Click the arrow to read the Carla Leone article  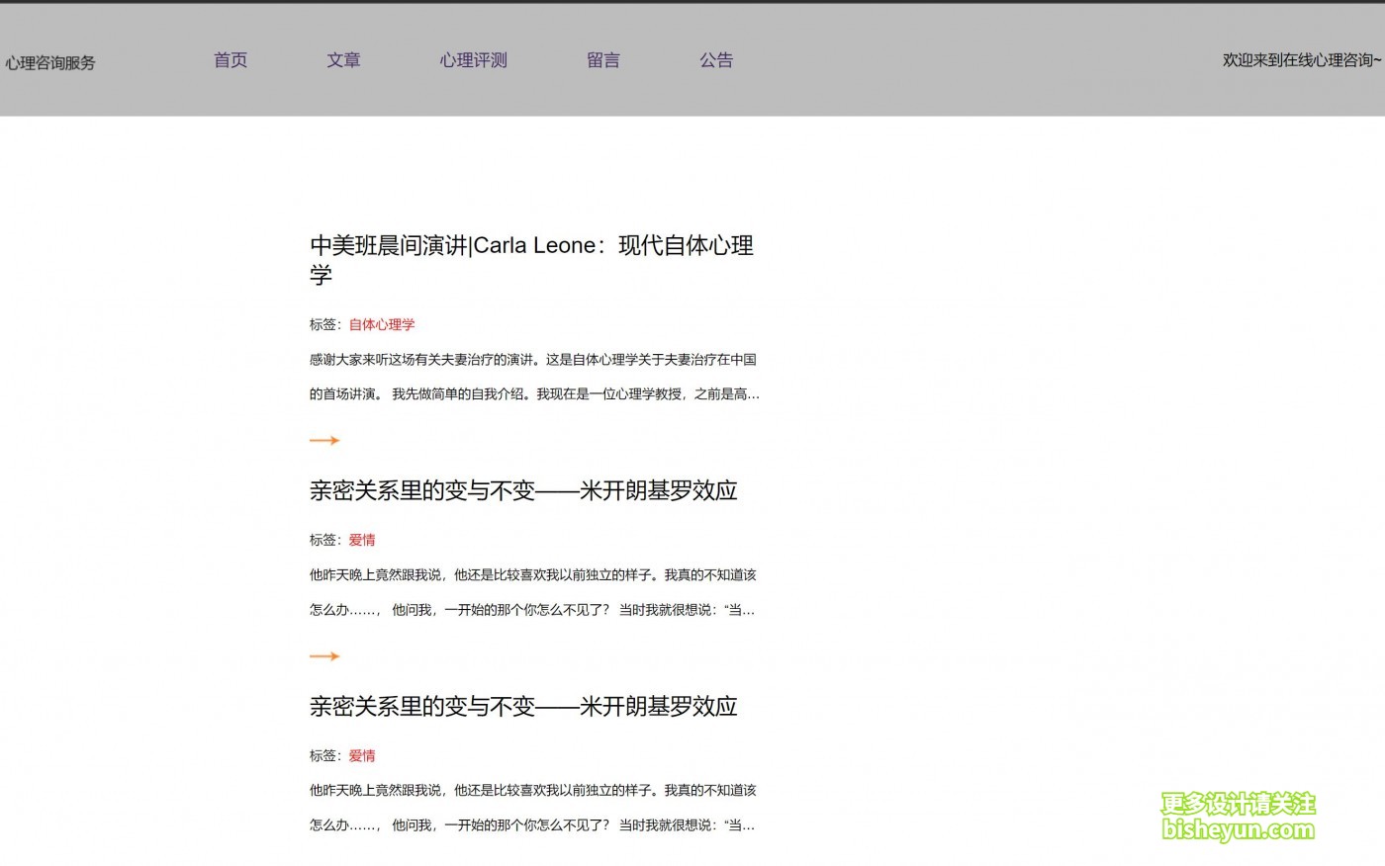point(324,440)
